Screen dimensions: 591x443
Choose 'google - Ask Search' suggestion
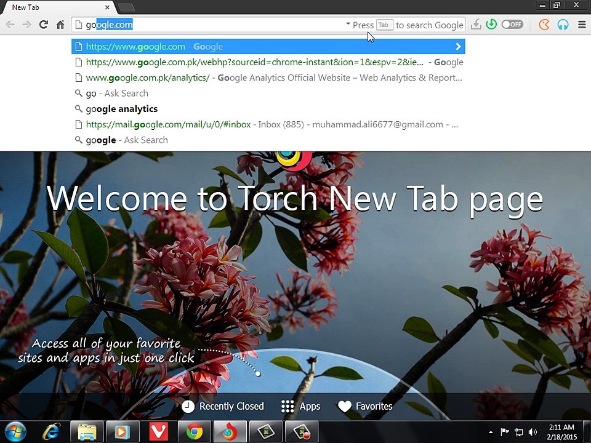268,140
